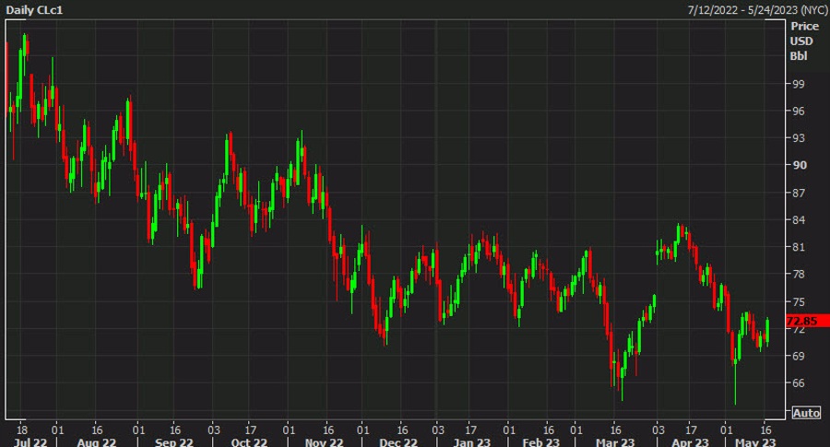The width and height of the screenshot is (830, 447).
Task: Click the 7/12/2022 - 5/24/2023 (NYC) date range
Action: tap(757, 10)
